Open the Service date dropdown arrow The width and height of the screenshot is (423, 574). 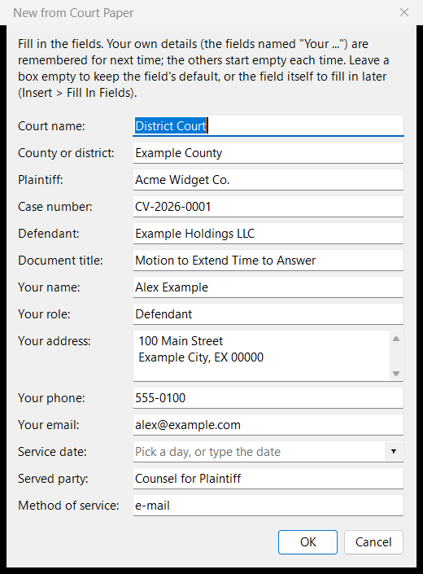tap(394, 451)
